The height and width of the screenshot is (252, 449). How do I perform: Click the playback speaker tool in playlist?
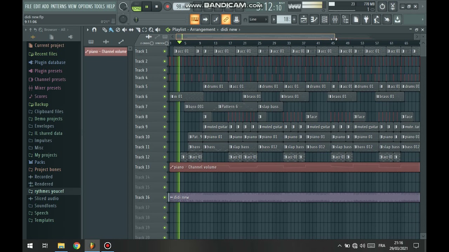click(x=158, y=30)
